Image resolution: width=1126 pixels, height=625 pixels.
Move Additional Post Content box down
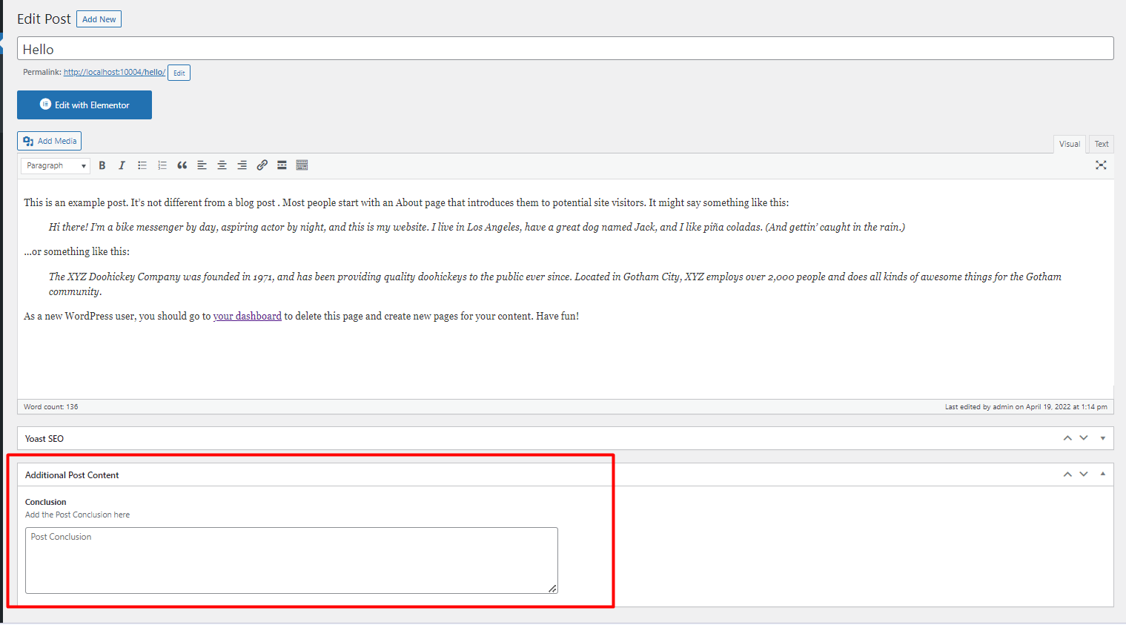coord(1083,474)
